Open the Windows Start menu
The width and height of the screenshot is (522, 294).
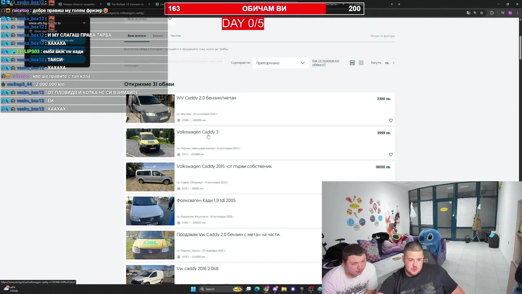coord(193,289)
